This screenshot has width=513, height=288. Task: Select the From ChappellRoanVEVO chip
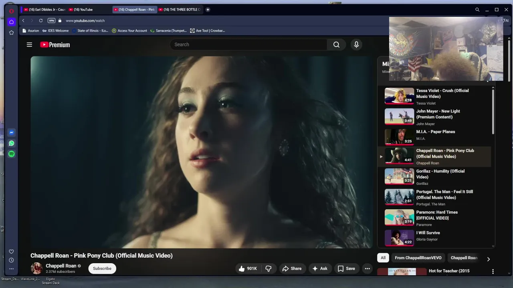(x=418, y=258)
